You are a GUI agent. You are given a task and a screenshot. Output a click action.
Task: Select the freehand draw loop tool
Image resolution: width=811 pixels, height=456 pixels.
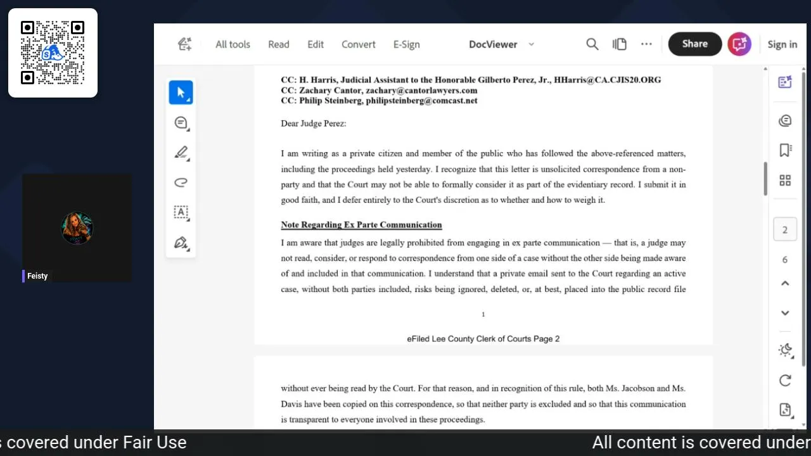pyautogui.click(x=181, y=182)
